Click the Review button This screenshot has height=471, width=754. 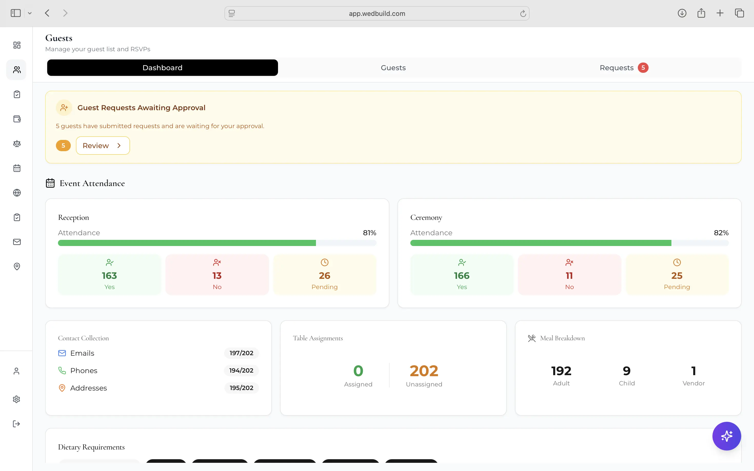tap(103, 146)
